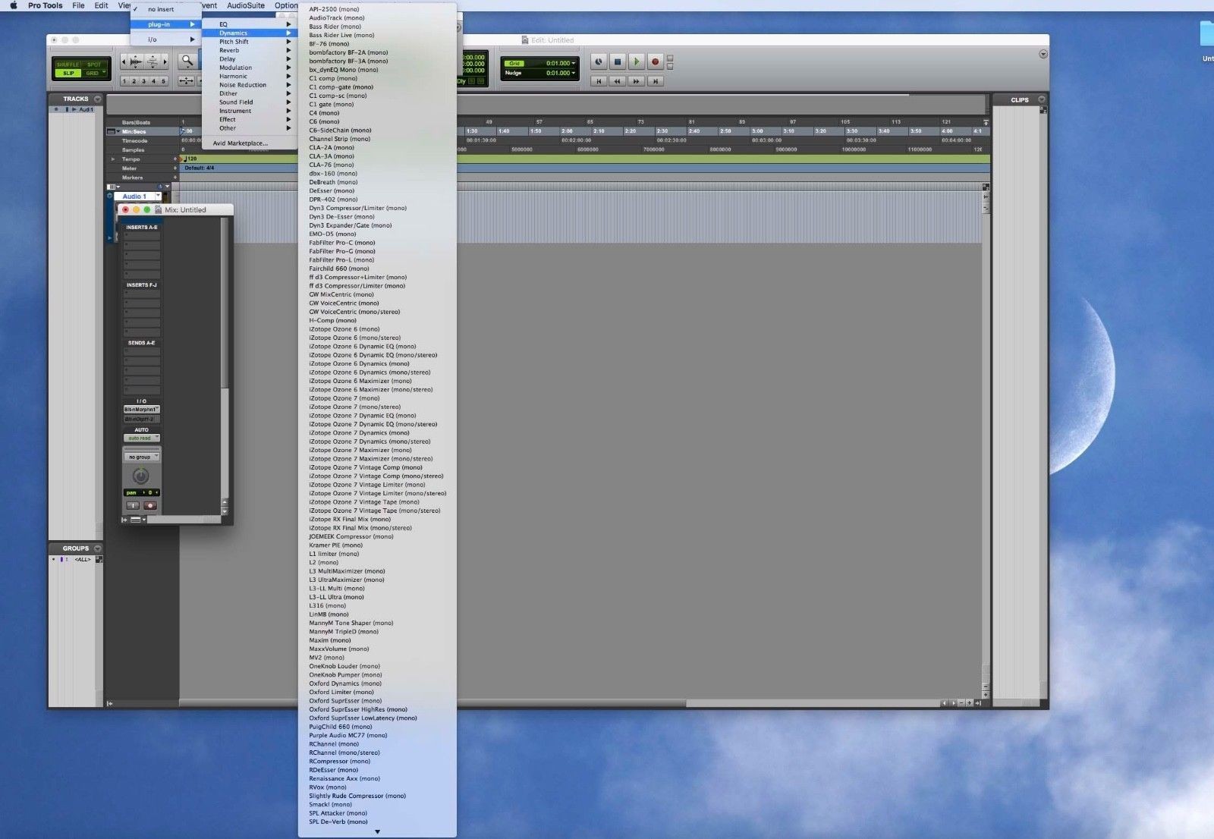Click the vertical MIDI zoom icon
The width and height of the screenshot is (1214, 839).
153,61
